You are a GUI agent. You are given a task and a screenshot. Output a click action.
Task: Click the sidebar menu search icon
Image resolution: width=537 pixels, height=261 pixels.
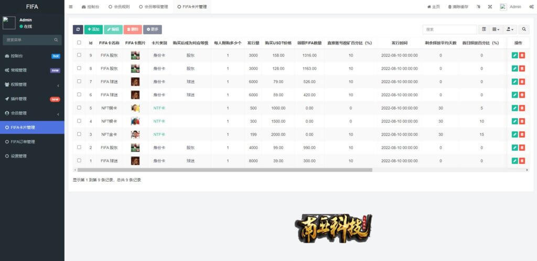coord(56,40)
